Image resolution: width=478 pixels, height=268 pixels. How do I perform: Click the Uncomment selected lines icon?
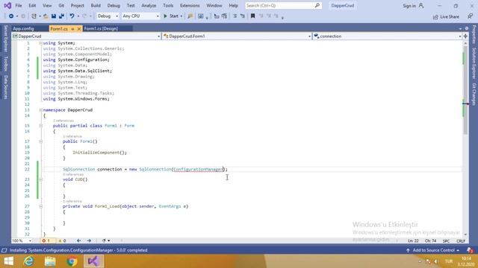coord(243,16)
